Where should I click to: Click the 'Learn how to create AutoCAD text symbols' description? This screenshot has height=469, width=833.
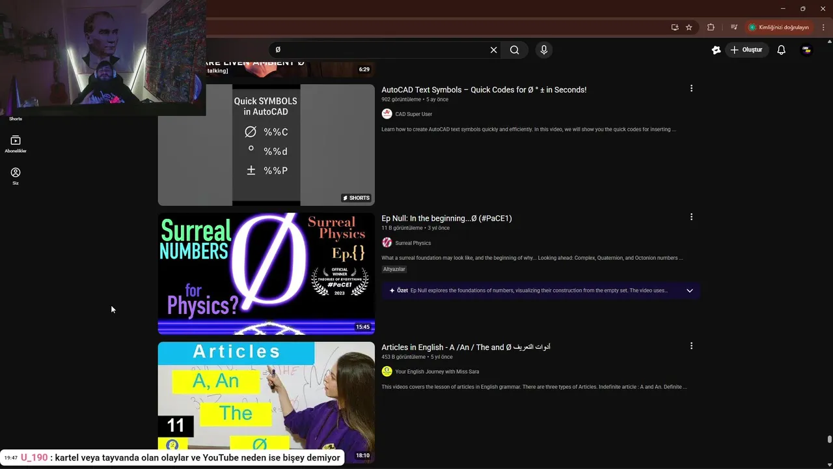point(528,130)
